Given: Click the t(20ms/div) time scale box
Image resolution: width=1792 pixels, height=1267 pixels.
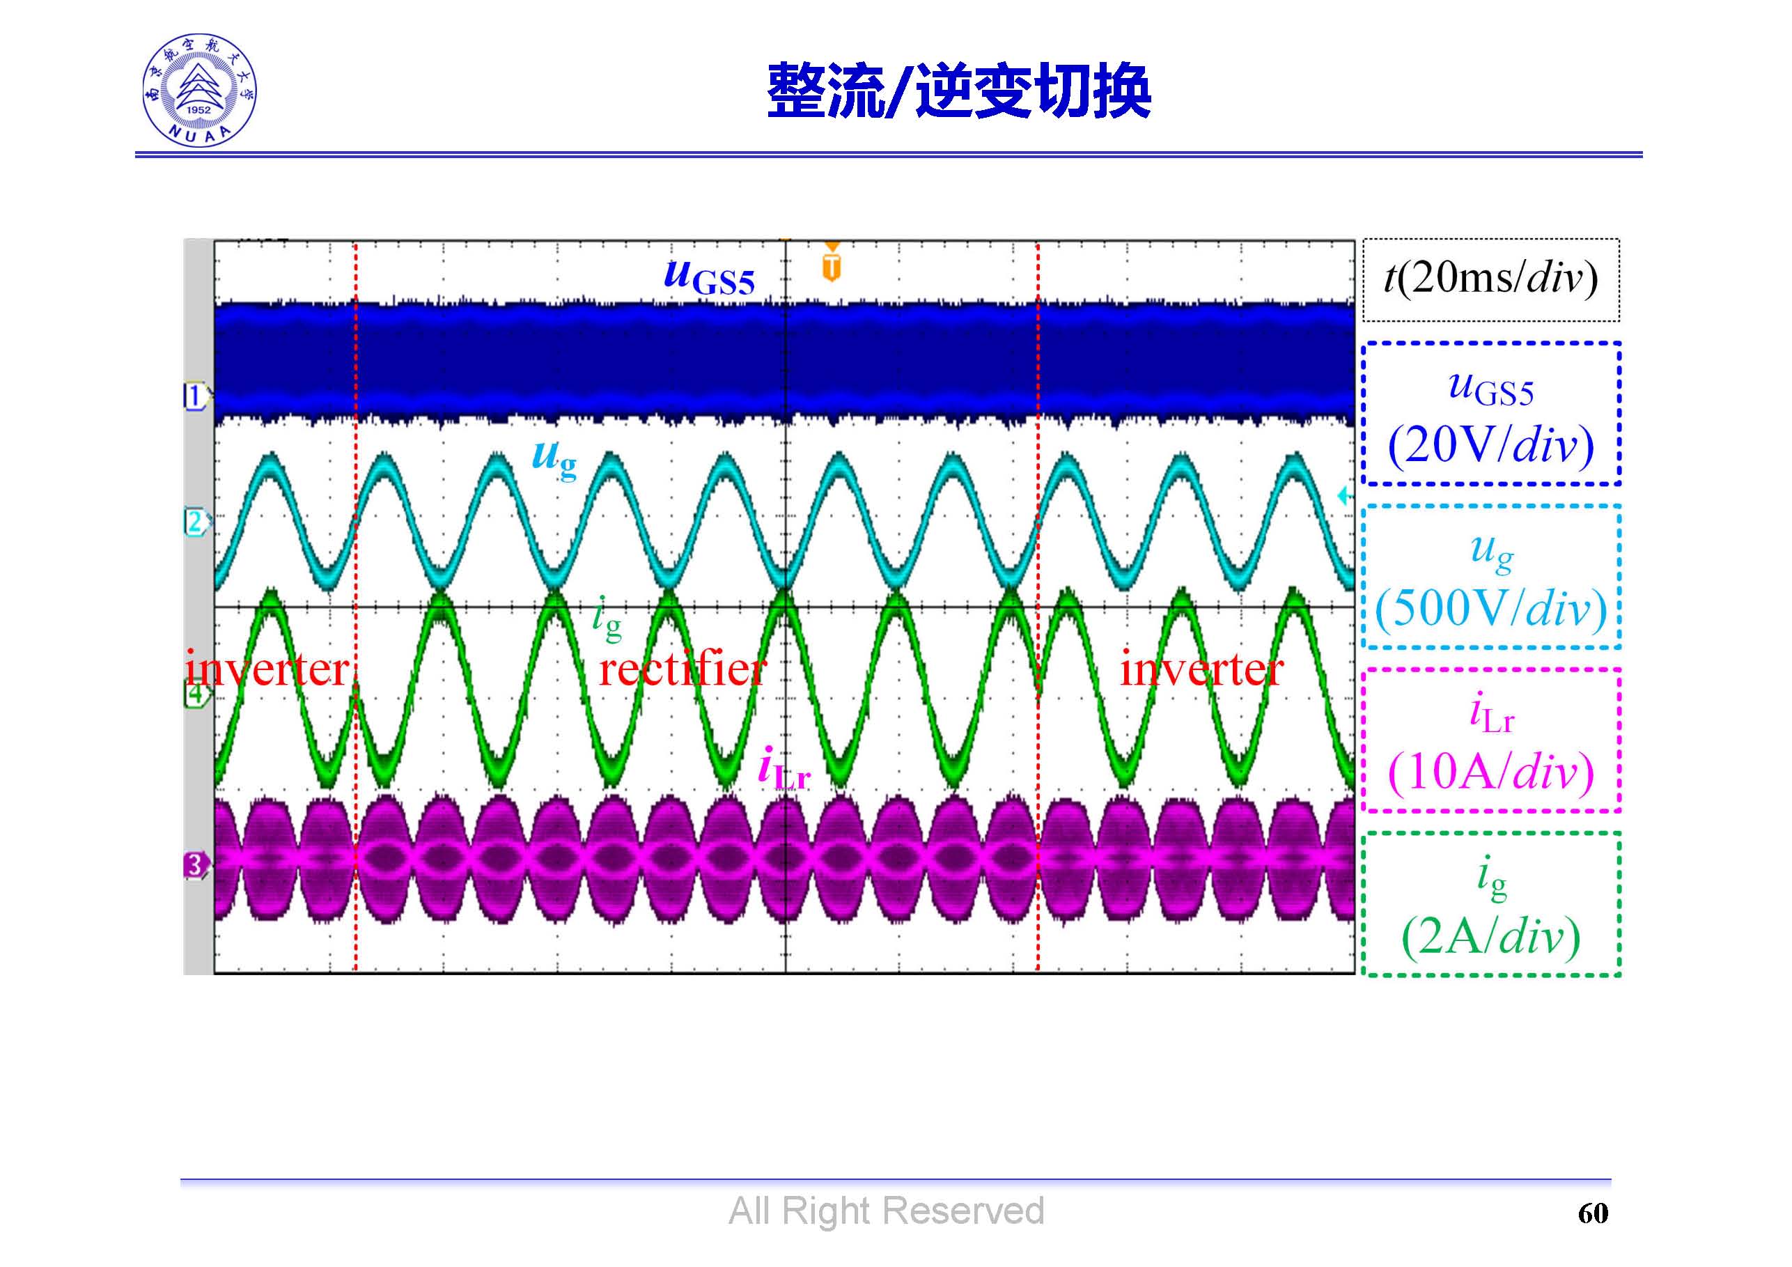Looking at the screenshot, I should [x=1490, y=279].
